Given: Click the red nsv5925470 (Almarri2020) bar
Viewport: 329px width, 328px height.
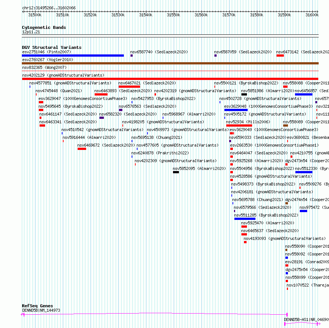Looking at the screenshot, I should 244,227.
